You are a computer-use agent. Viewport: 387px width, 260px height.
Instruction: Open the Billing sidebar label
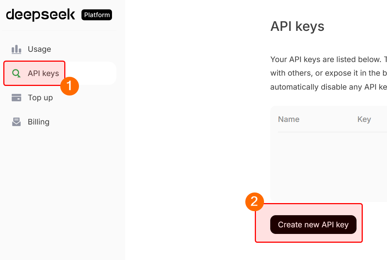[39, 122]
